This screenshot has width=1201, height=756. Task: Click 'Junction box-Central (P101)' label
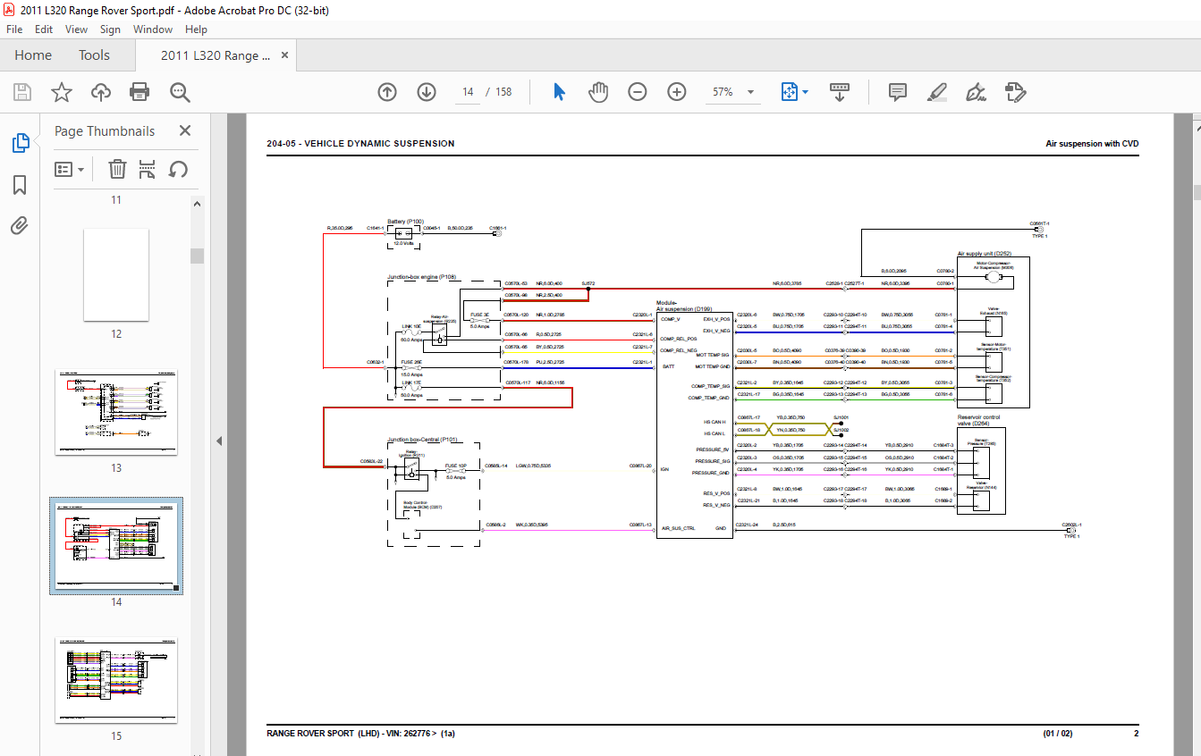coord(422,440)
